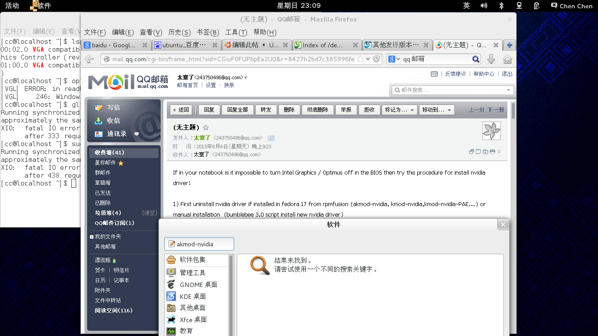Open the 标记为… dropdown
The width and height of the screenshot is (598, 336).
(x=399, y=110)
